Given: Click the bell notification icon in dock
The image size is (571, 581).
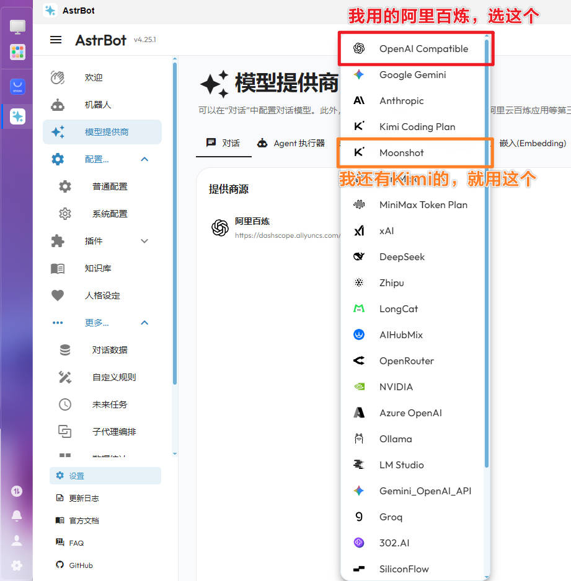Looking at the screenshot, I should 17,515.
